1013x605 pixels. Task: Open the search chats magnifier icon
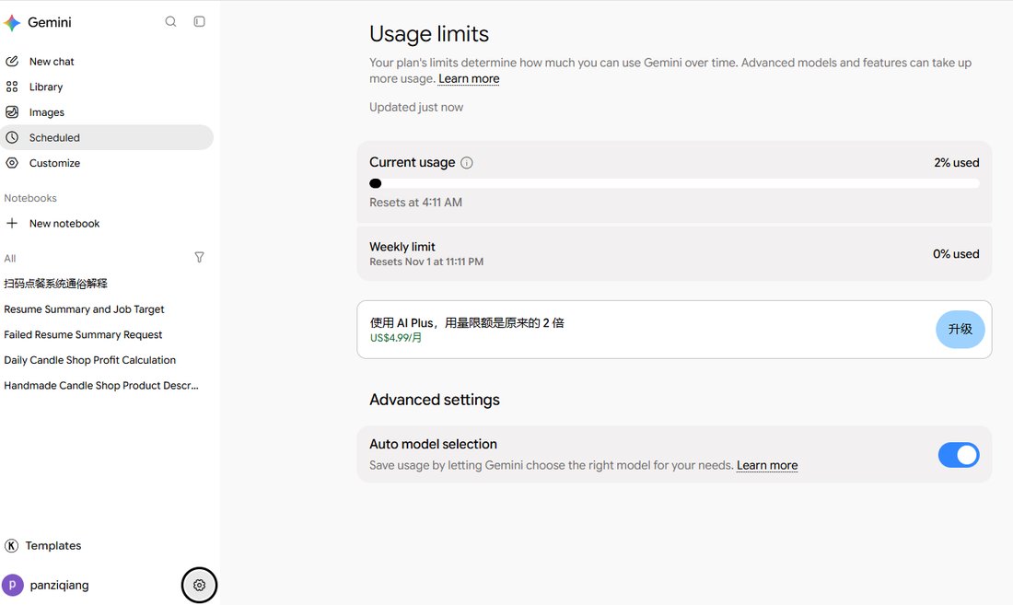(x=170, y=21)
